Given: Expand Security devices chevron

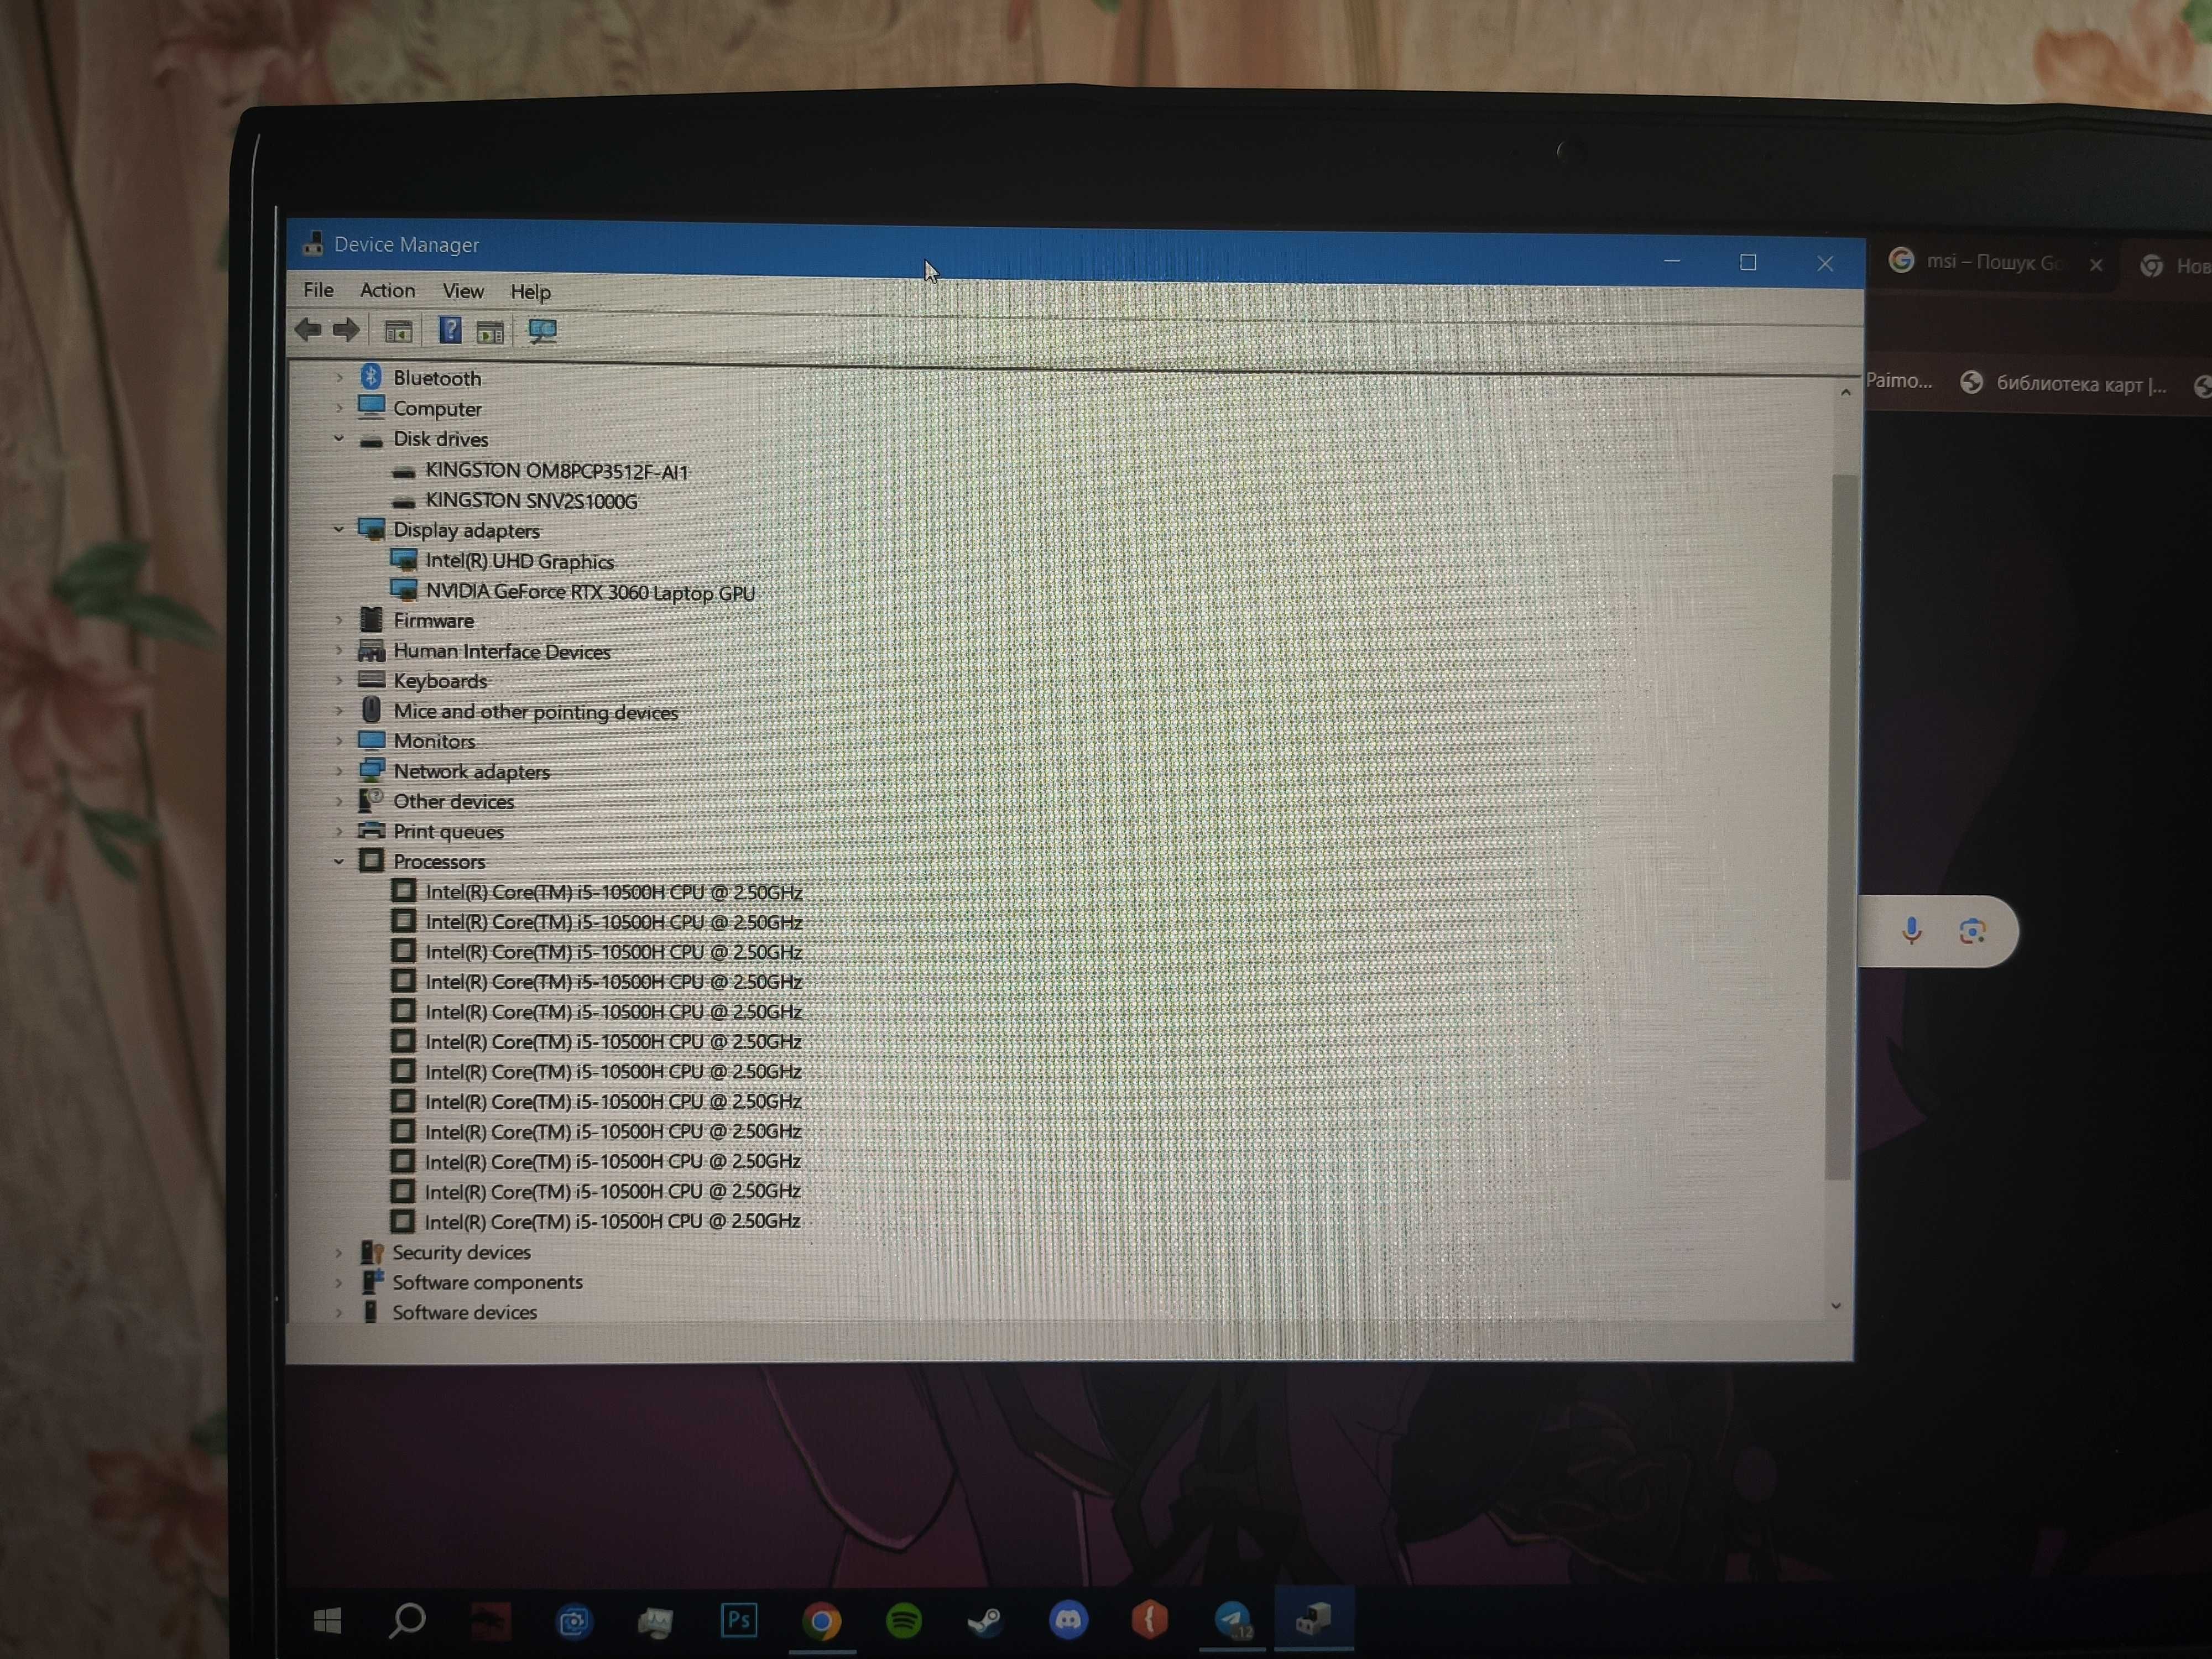Looking at the screenshot, I should pyautogui.click(x=339, y=1252).
